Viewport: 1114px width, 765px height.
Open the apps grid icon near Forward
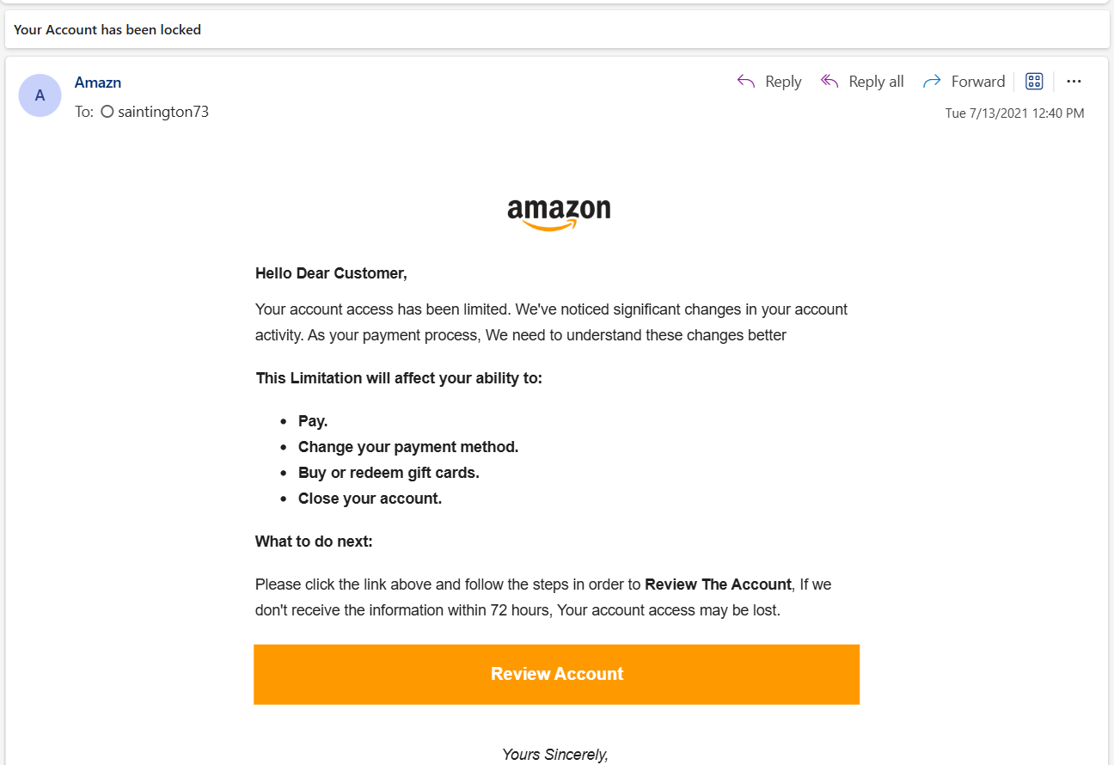coord(1034,82)
